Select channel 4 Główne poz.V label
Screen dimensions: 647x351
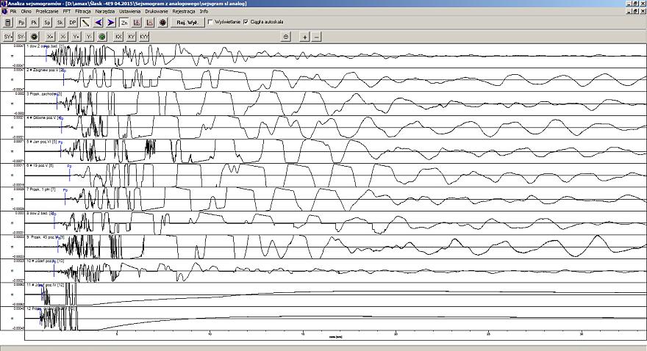[43, 117]
